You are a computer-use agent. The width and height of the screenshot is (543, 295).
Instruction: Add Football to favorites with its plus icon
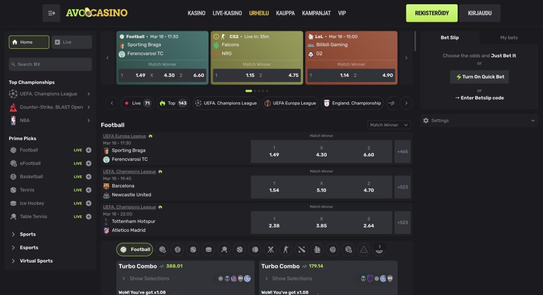89,150
